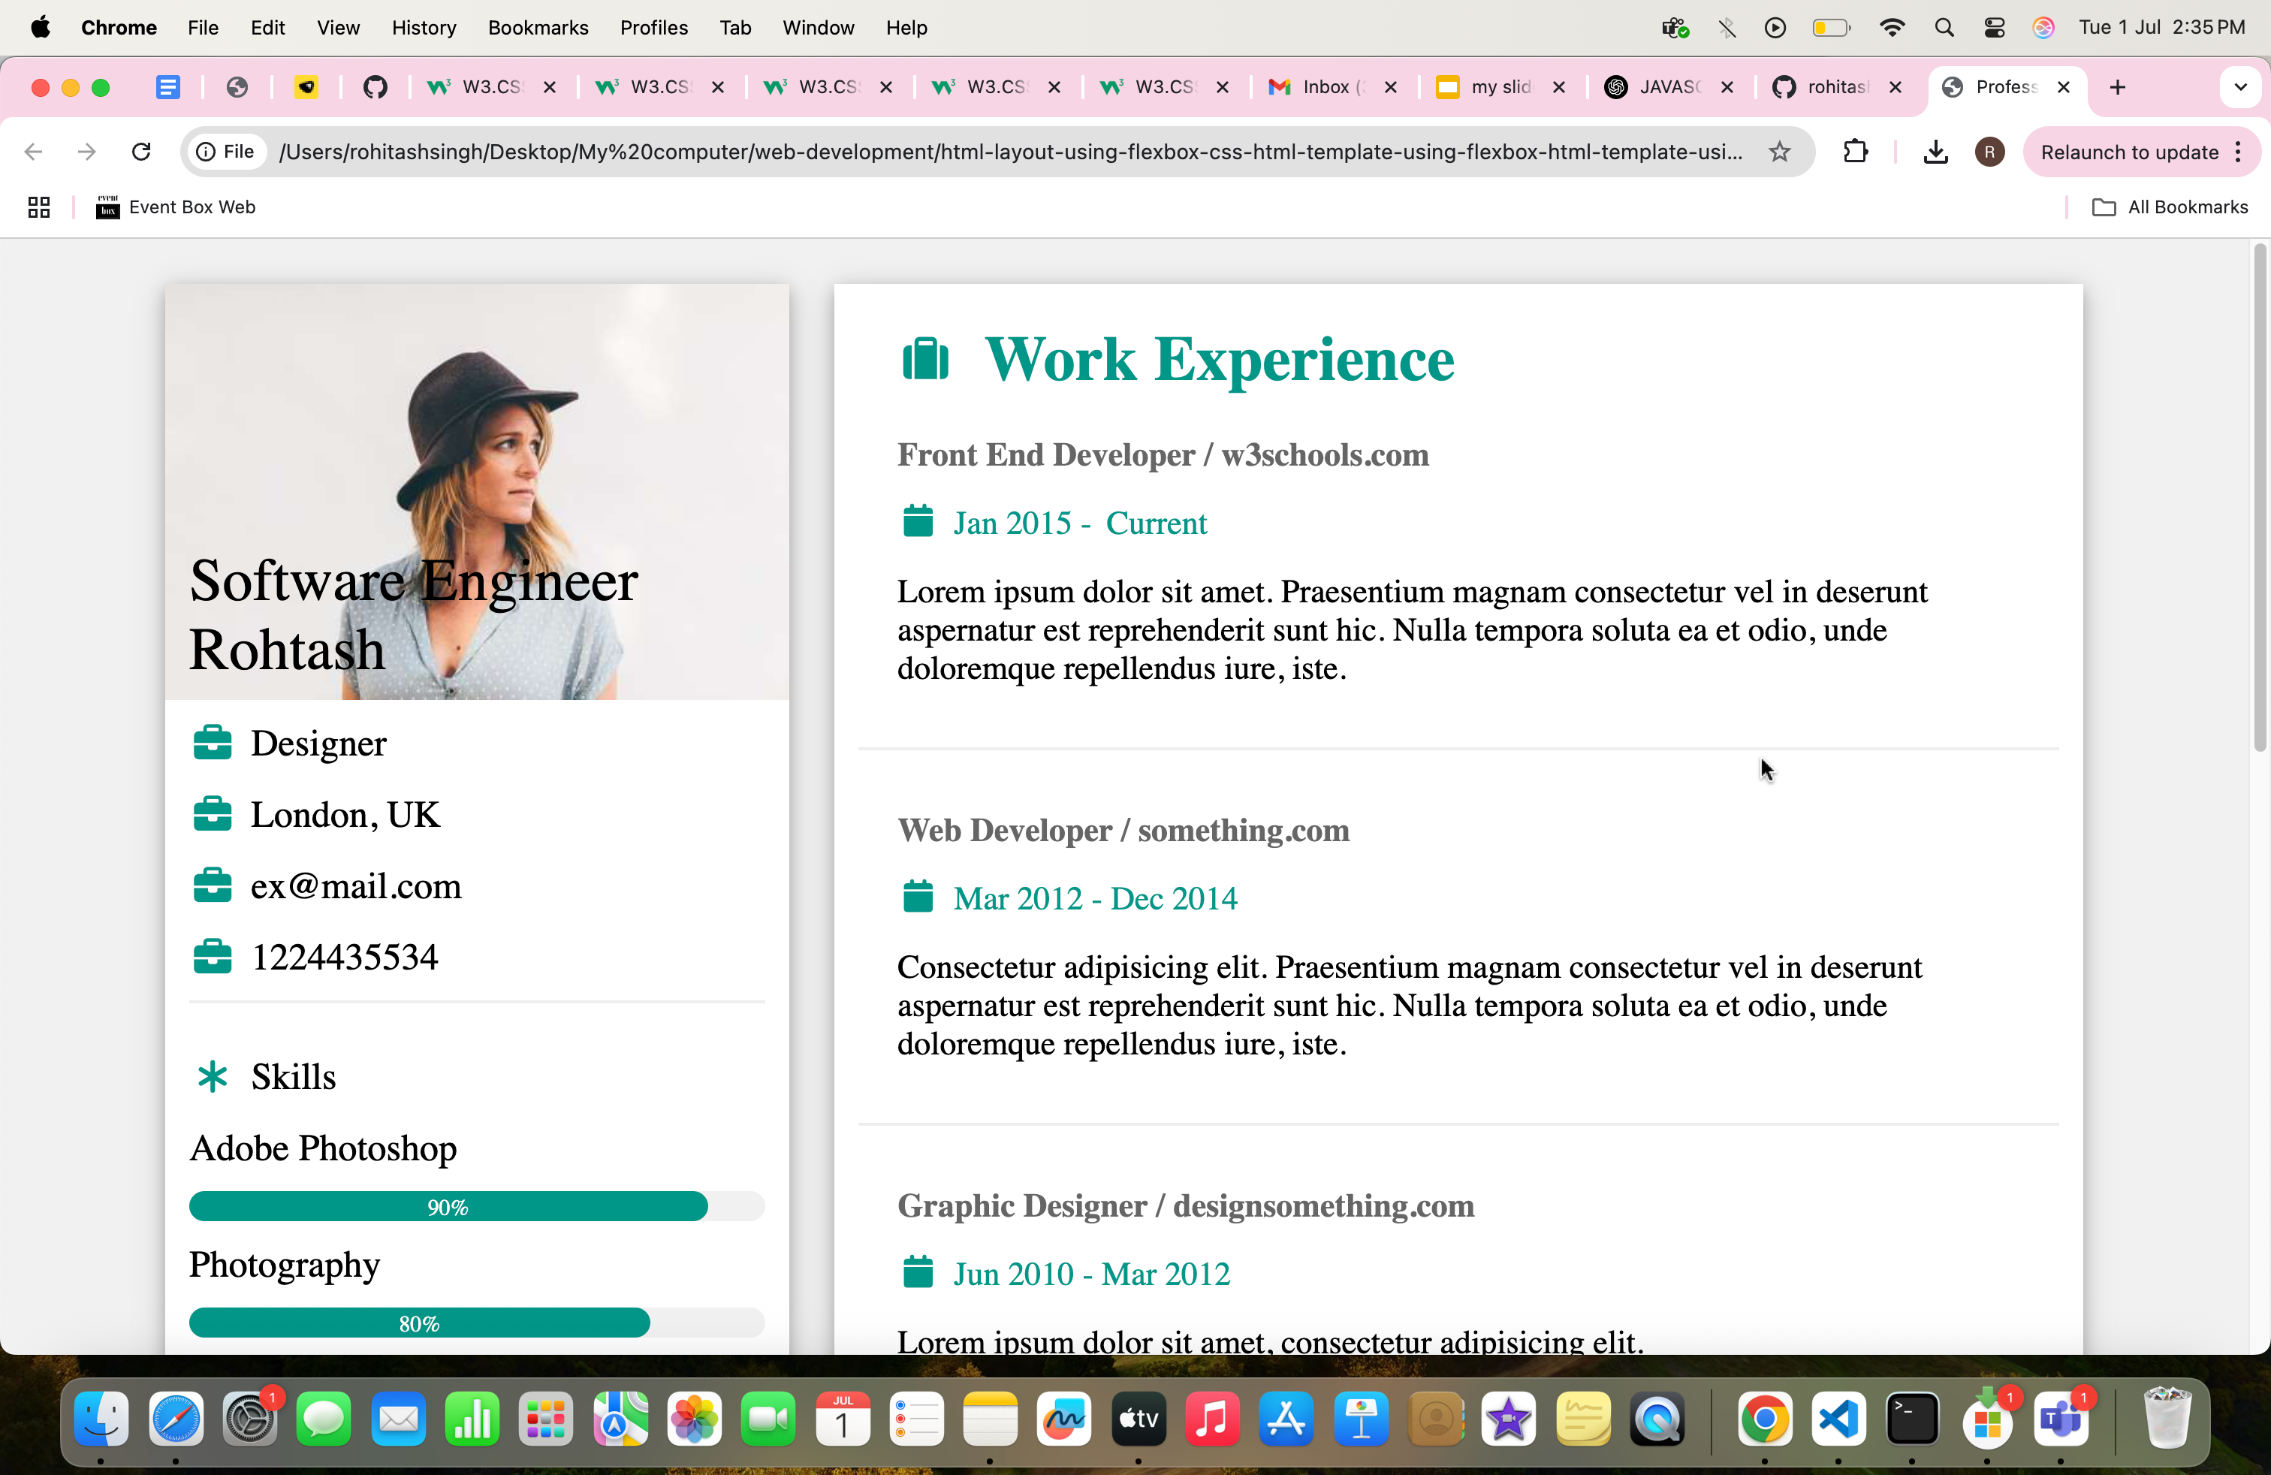Click the downloads icon in toolbar
The height and width of the screenshot is (1475, 2271).
point(1935,152)
